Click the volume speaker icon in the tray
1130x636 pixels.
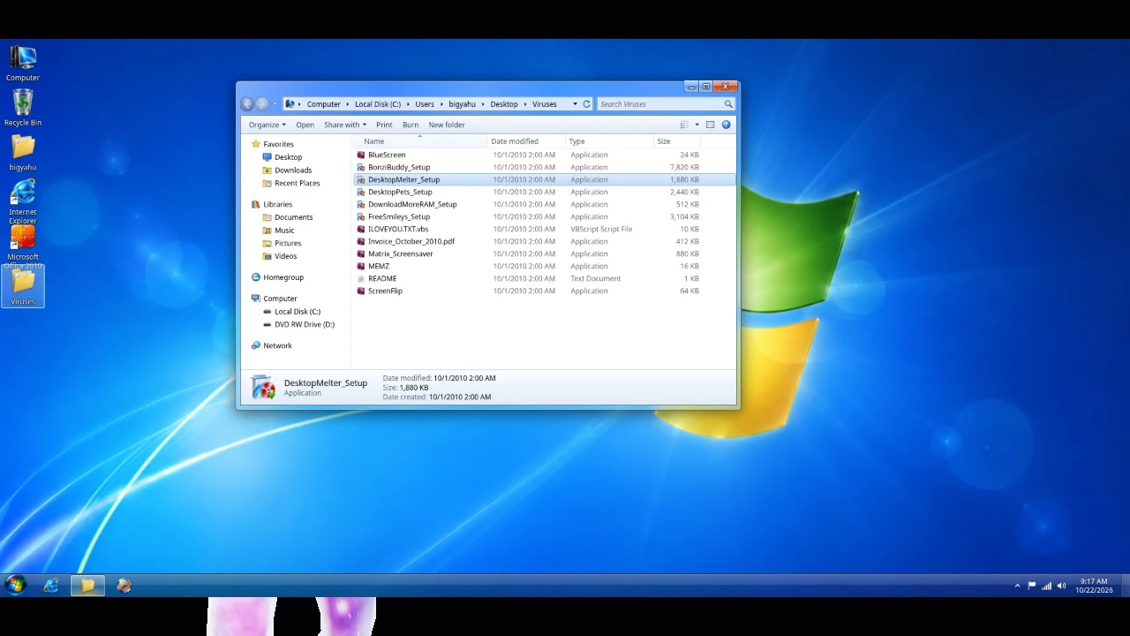(x=1061, y=586)
